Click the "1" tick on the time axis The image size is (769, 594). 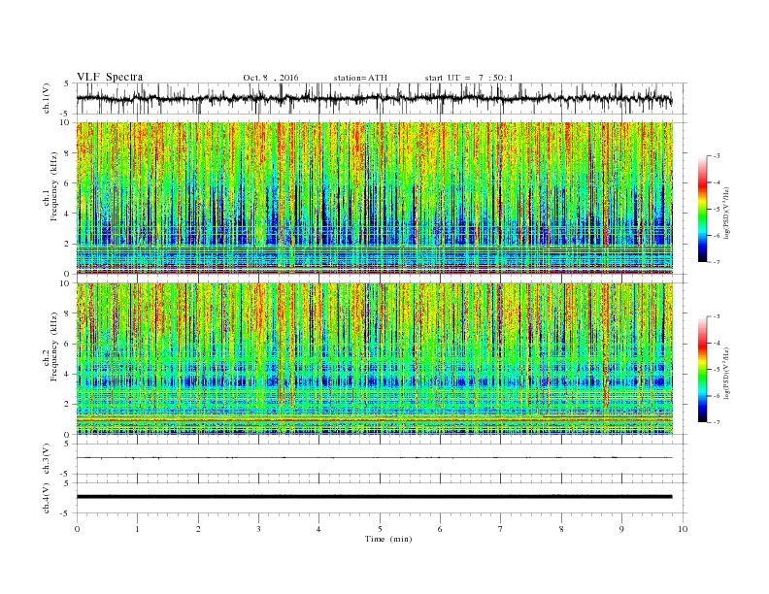click(x=137, y=529)
